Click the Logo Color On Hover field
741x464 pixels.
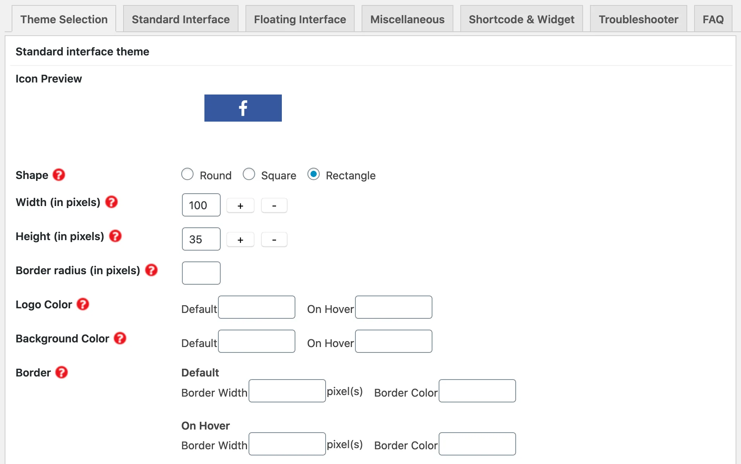click(x=394, y=307)
